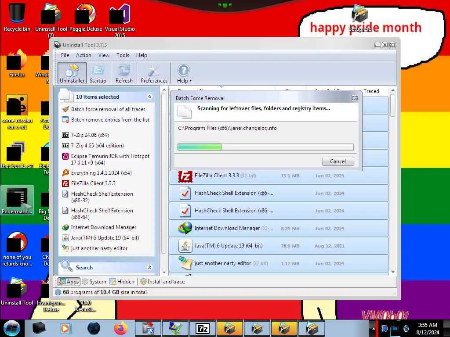Collapse the Search panel

tap(149, 267)
